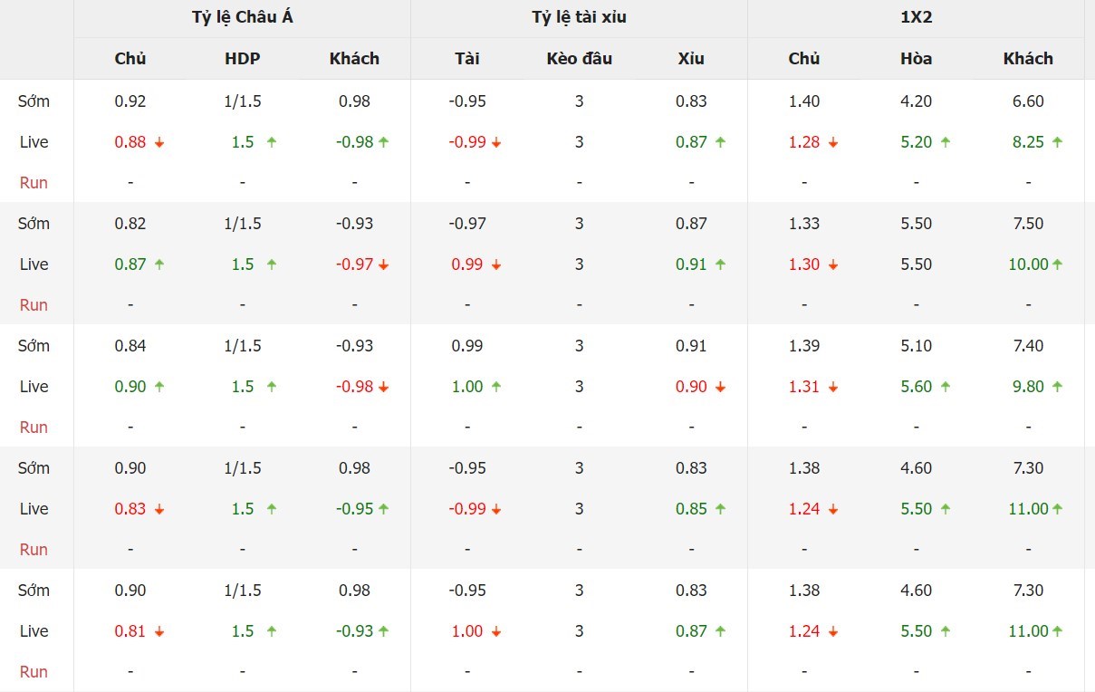Select the Tỷ lệ tài xỉu header

click(x=579, y=18)
